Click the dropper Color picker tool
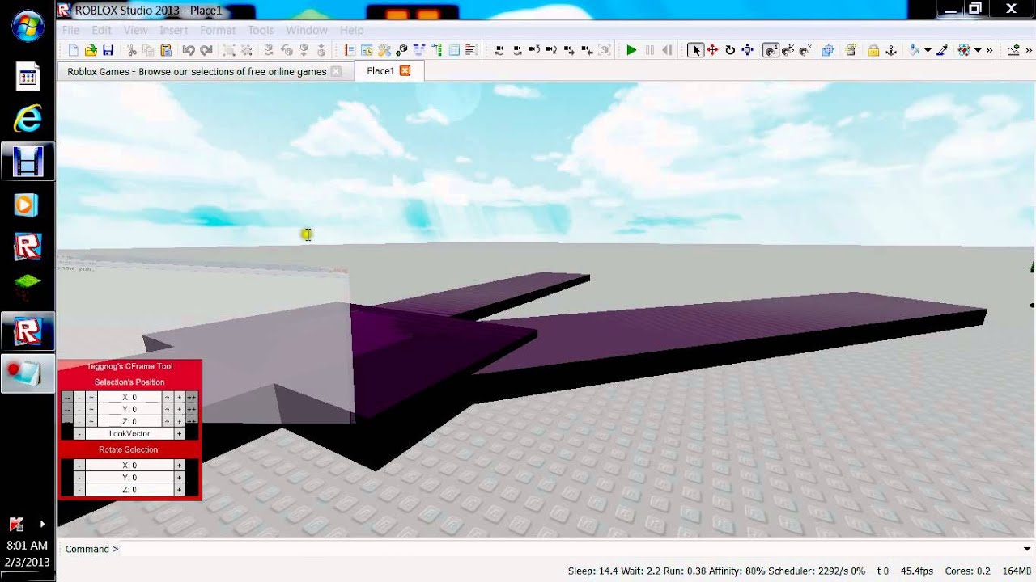This screenshot has height=582, width=1036. [x=942, y=50]
